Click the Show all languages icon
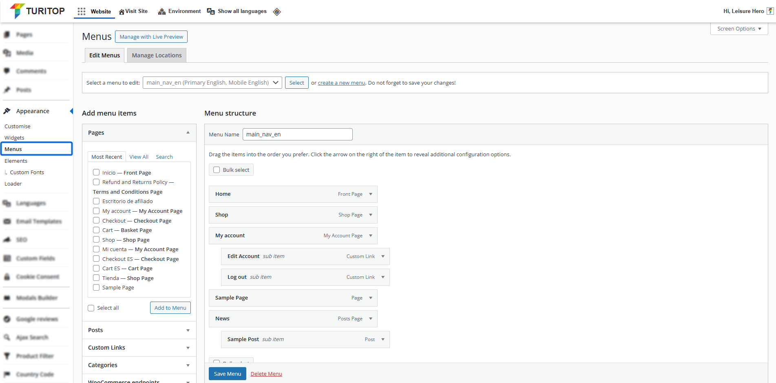The height and width of the screenshot is (383, 776). click(211, 11)
